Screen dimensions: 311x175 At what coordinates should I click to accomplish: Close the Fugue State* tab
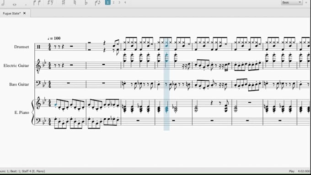[x=24, y=13]
